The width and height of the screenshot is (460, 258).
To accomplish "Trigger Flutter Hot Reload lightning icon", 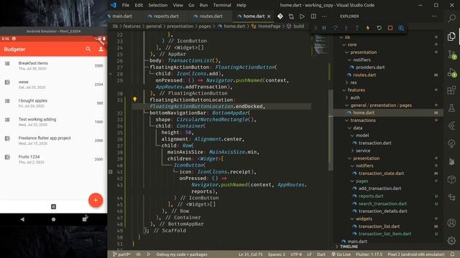I will click(368, 28).
